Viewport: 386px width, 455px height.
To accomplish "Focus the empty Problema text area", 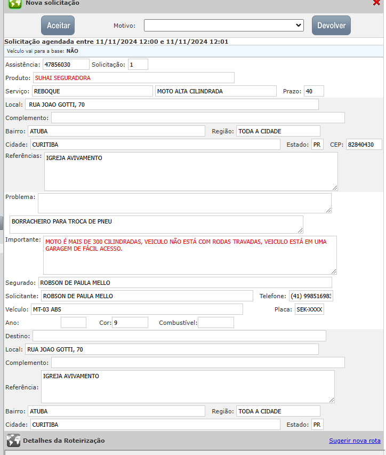I will (x=184, y=203).
